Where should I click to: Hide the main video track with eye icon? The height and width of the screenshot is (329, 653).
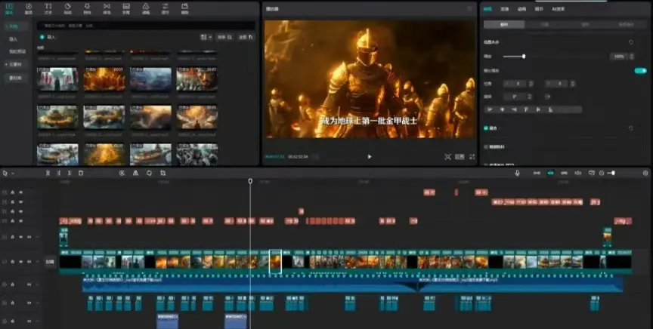pyautogui.click(x=21, y=262)
